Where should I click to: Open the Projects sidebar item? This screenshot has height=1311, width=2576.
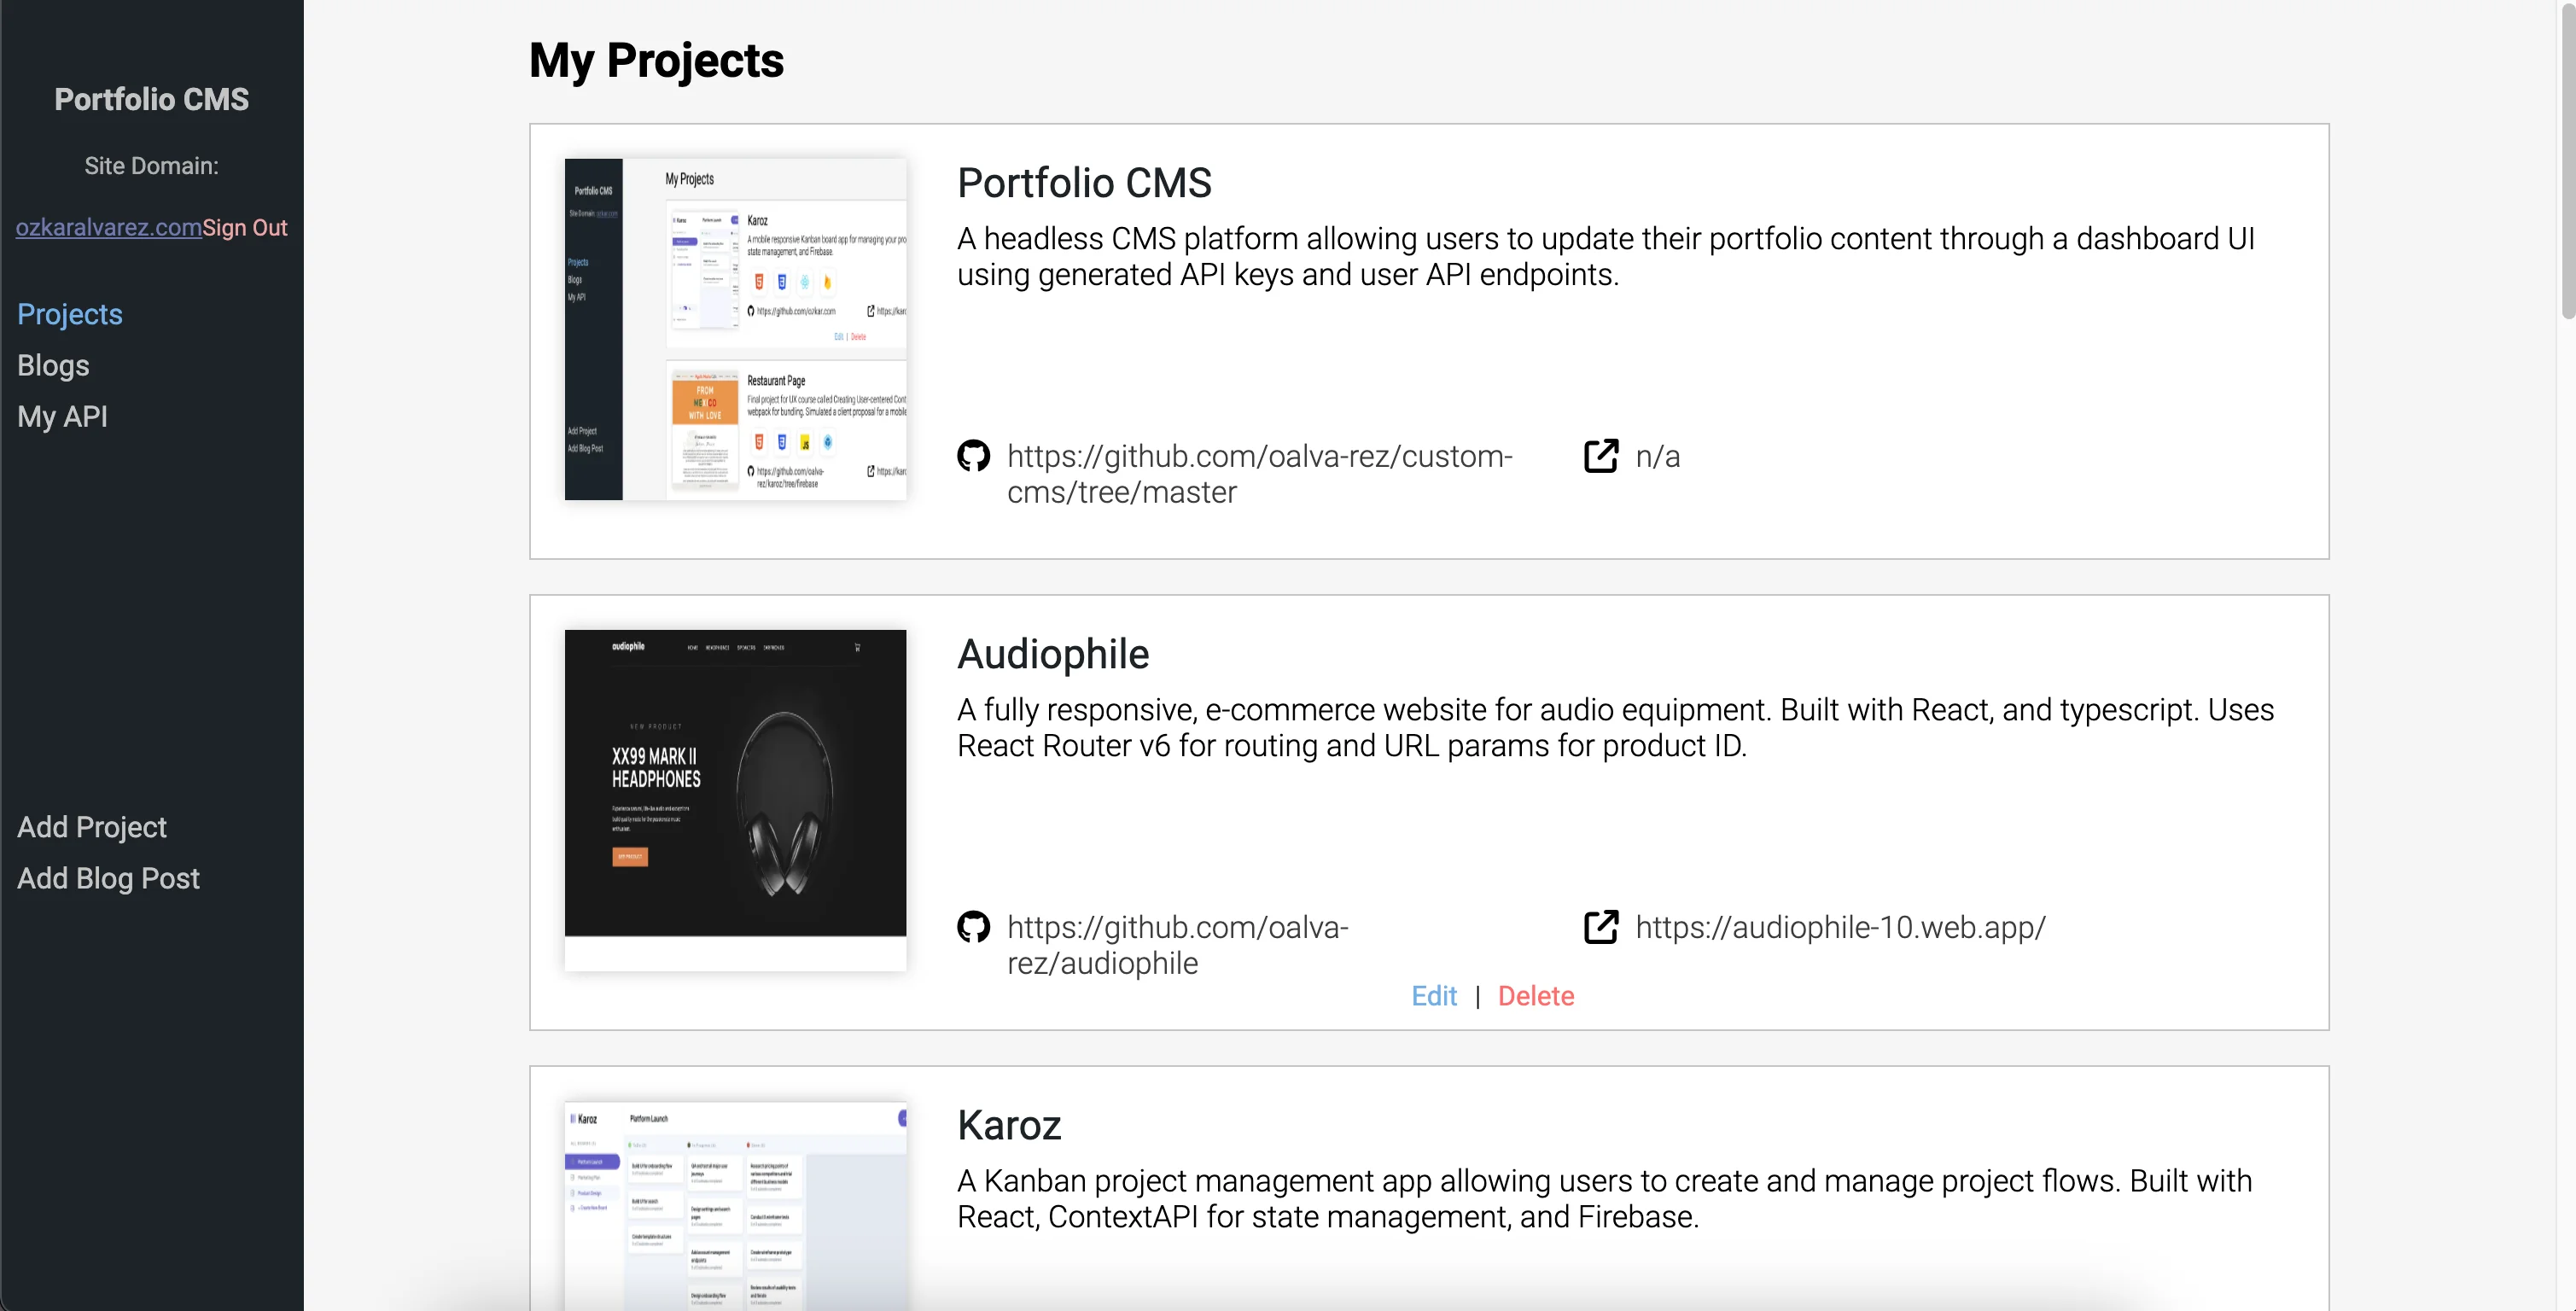coord(70,314)
